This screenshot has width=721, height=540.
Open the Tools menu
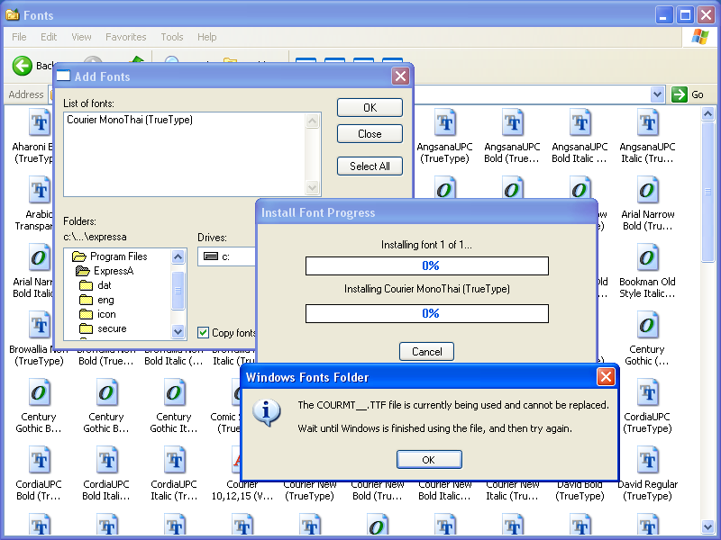171,37
